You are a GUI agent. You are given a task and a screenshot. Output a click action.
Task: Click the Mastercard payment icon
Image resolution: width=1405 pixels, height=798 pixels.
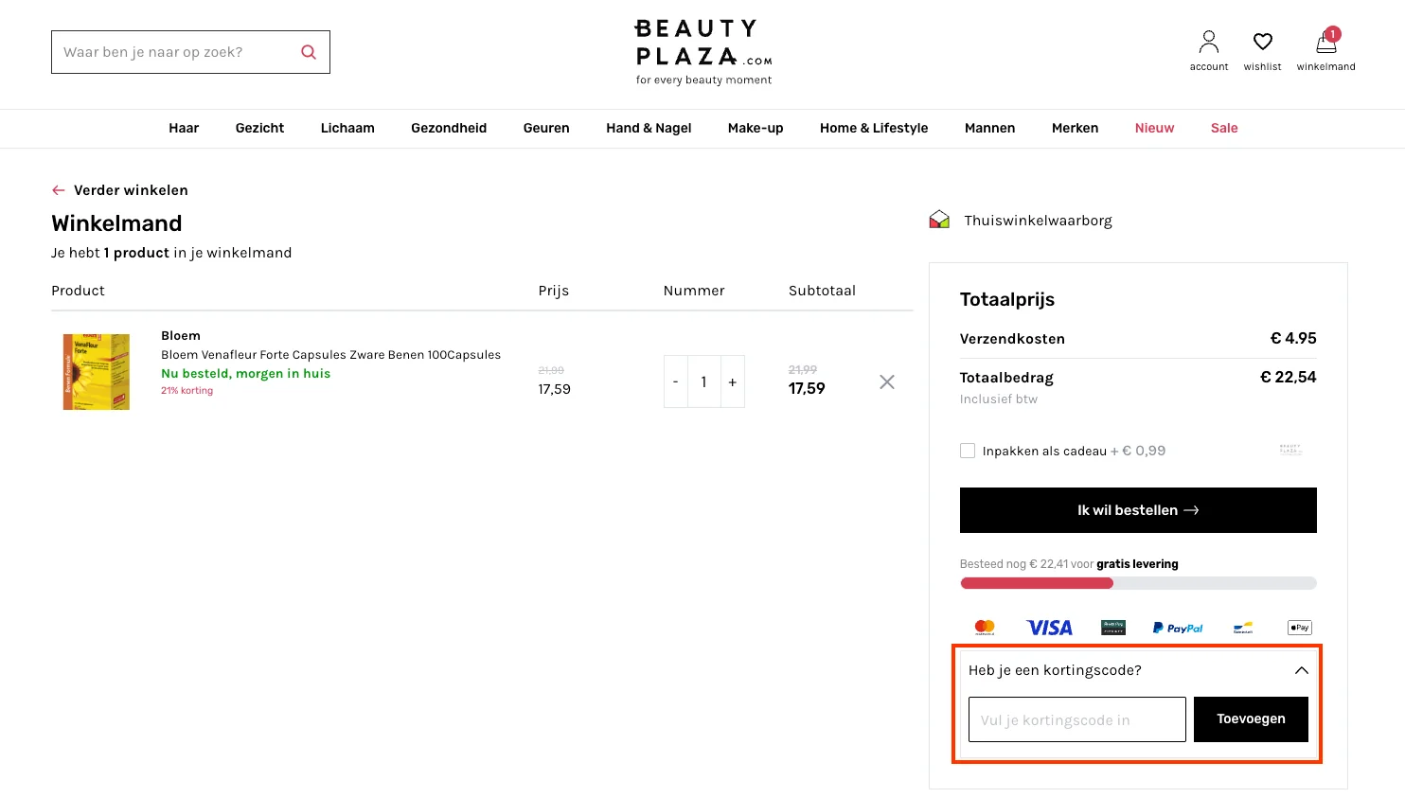(985, 627)
